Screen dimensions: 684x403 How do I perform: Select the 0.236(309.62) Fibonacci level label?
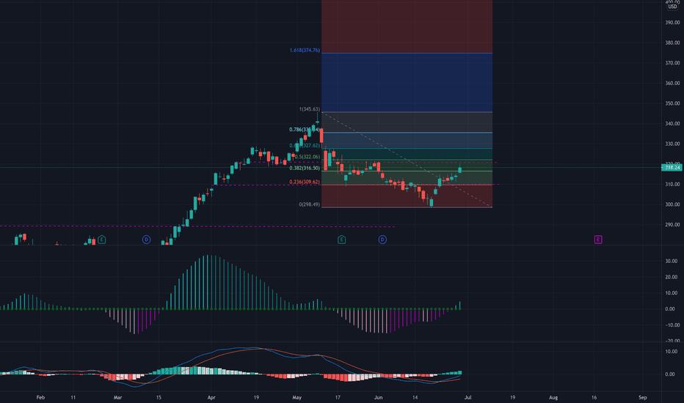(305, 182)
